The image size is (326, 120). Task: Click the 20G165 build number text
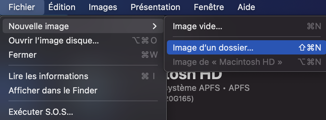(180, 99)
